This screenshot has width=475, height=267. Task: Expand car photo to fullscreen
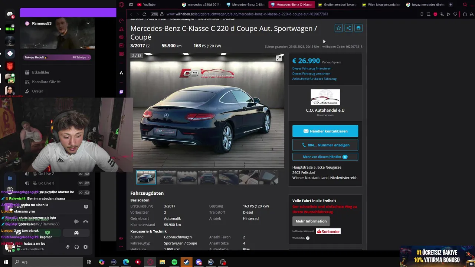[x=279, y=58]
